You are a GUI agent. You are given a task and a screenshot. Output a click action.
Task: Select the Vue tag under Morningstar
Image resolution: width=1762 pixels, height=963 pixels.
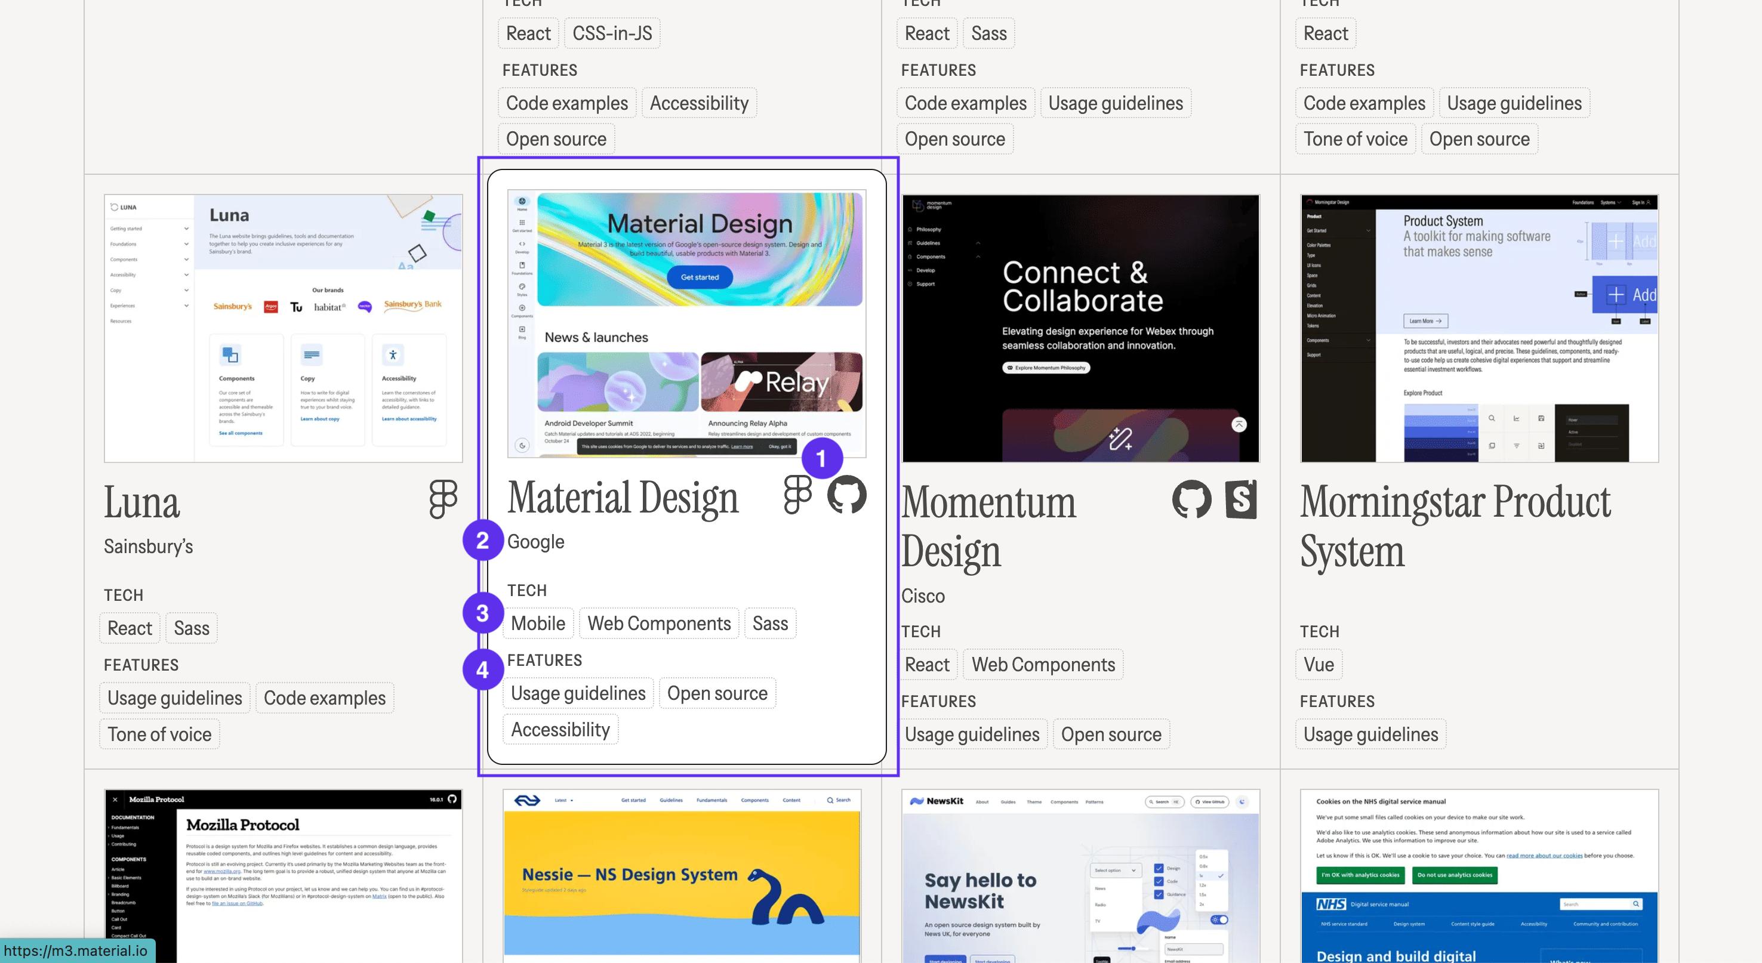[1319, 664]
